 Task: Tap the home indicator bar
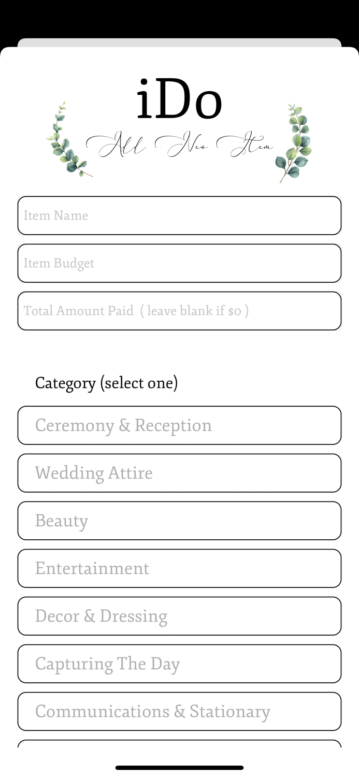179,767
